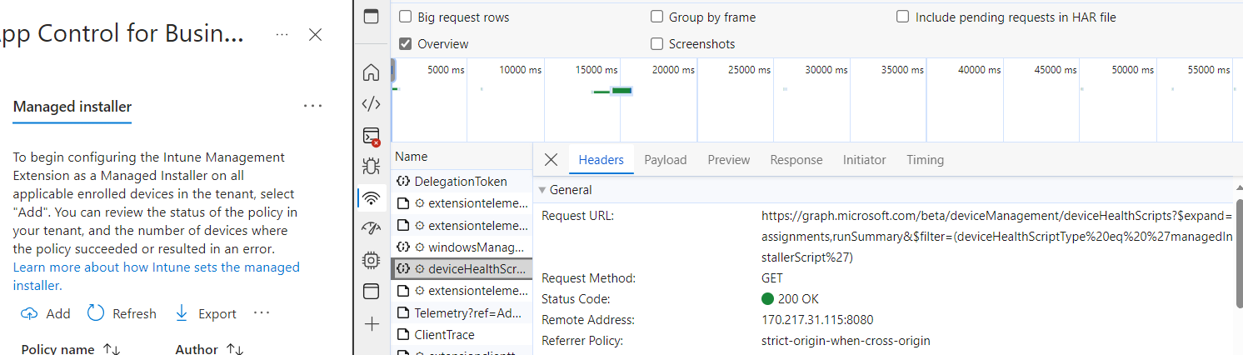This screenshot has height=355, width=1243.
Task: Click the Request URL value text
Action: (x=996, y=237)
